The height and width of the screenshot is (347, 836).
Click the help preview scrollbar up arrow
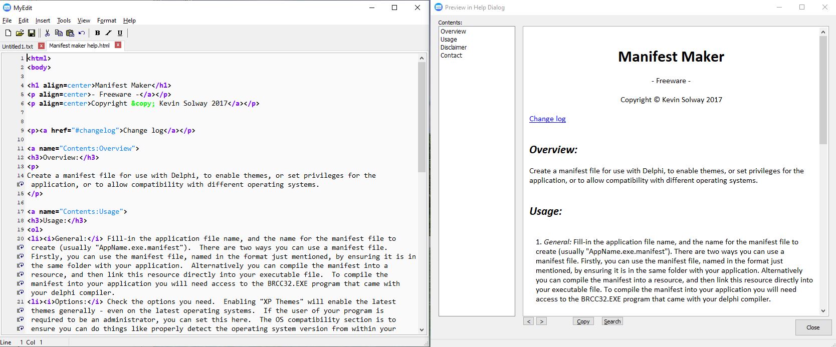coord(823,32)
